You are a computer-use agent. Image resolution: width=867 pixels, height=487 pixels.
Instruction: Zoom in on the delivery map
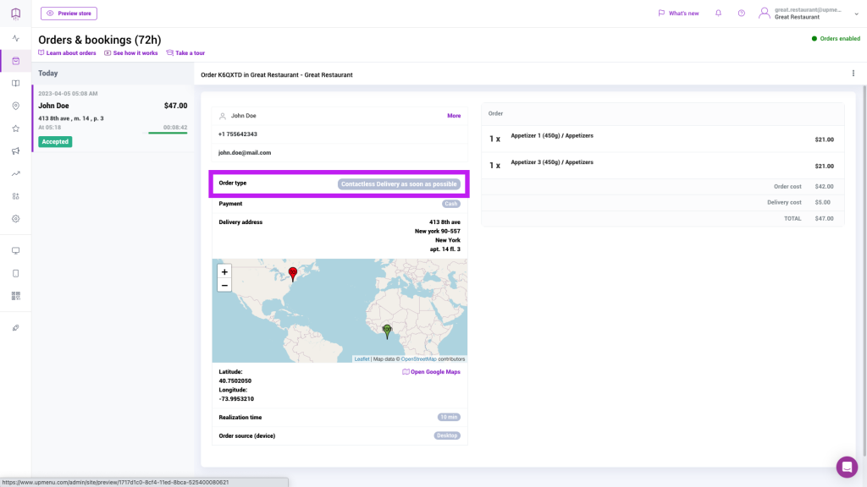[224, 272]
